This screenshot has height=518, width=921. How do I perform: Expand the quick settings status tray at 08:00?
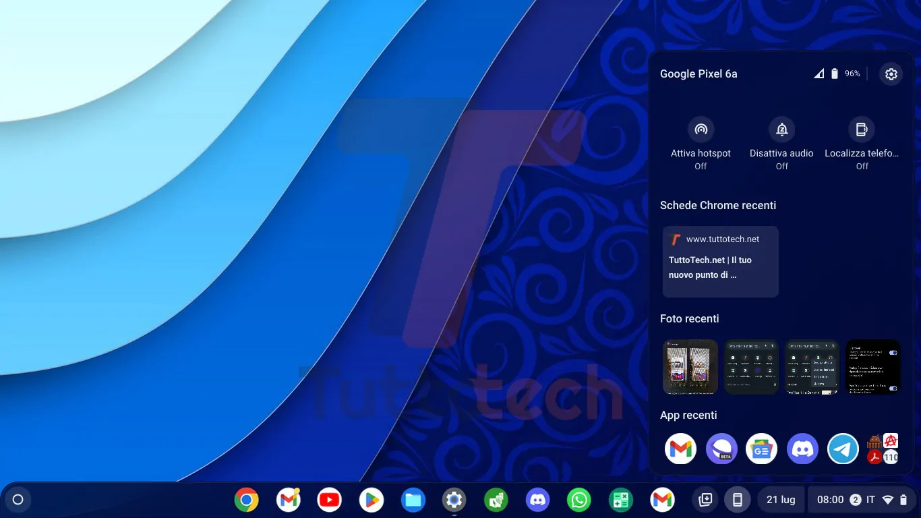coord(861,500)
